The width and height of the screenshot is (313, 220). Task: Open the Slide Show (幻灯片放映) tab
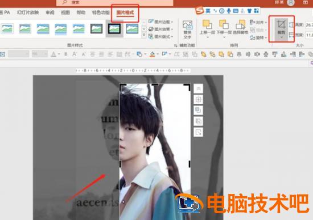28,12
